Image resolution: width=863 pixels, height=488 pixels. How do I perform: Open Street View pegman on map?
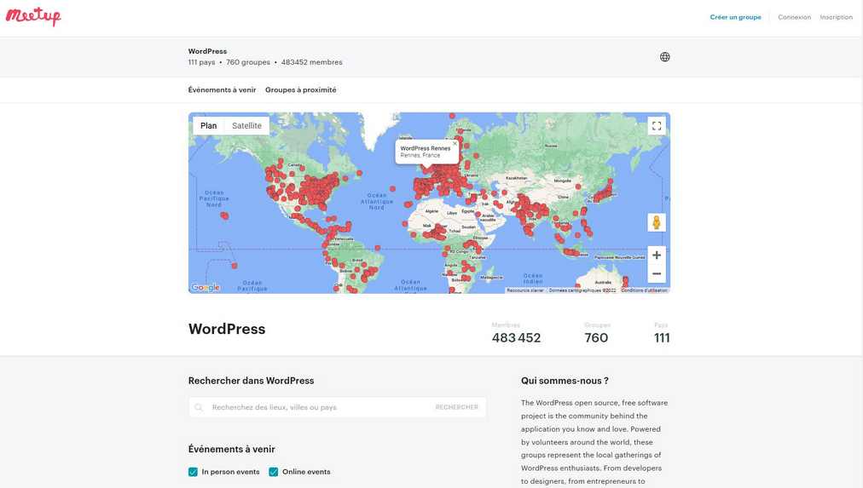pyautogui.click(x=657, y=222)
